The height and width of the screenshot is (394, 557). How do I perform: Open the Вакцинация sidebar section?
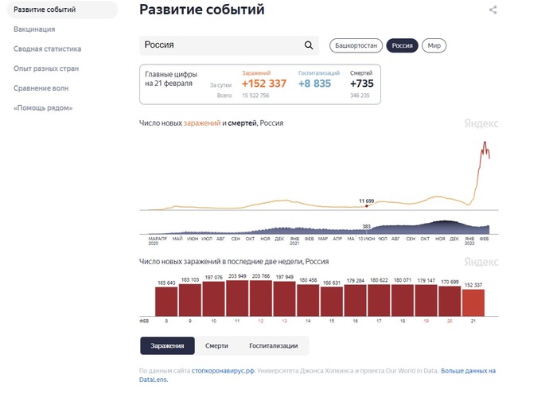tap(34, 29)
